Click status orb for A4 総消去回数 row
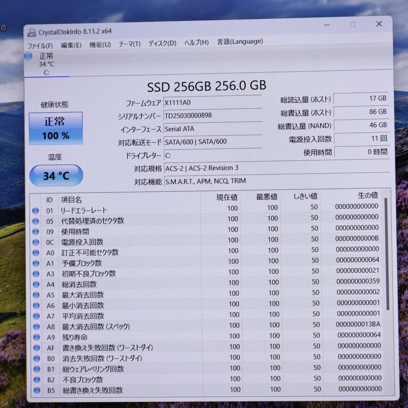Screen dimensions: 408x408 pyautogui.click(x=36, y=285)
